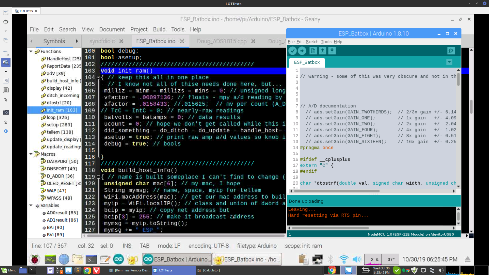Show previous sidebar tab with left arrow

32,41
